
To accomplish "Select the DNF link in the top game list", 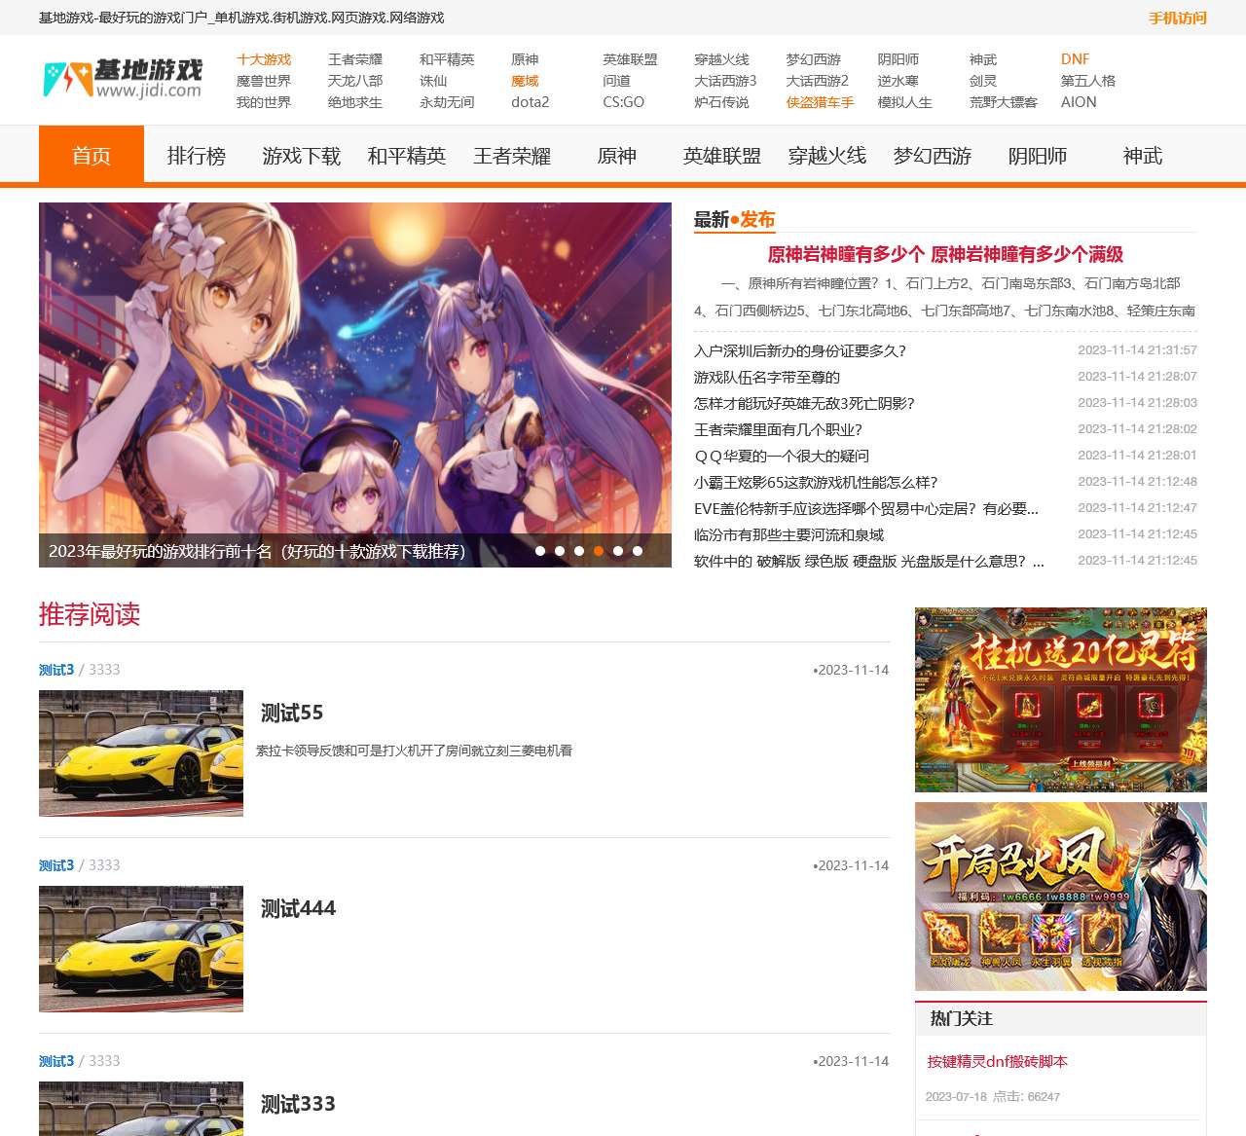I will (1075, 59).
